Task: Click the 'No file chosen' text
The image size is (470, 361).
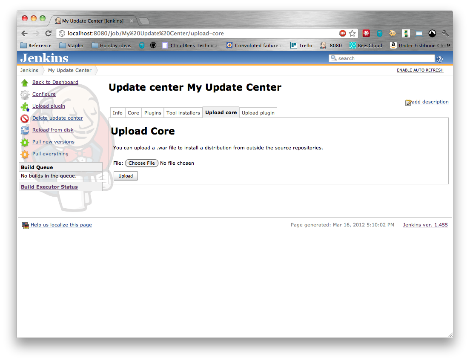Action: tap(177, 163)
